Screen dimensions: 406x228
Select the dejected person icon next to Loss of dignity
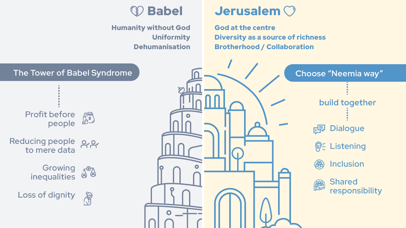point(88,198)
